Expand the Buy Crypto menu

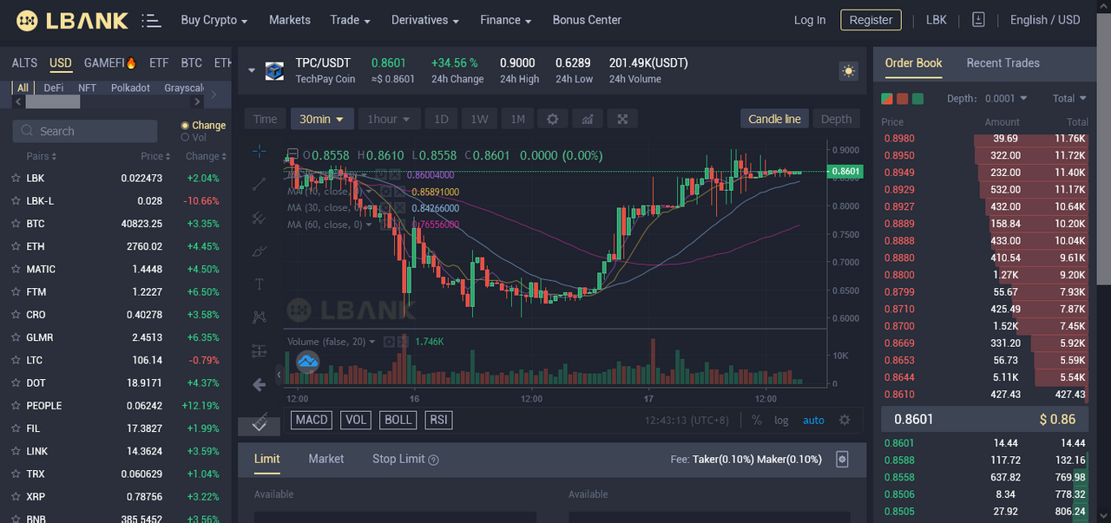(214, 20)
